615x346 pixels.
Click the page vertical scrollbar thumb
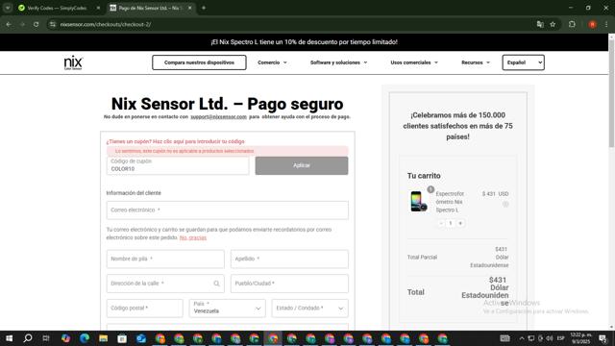pyautogui.click(x=611, y=93)
